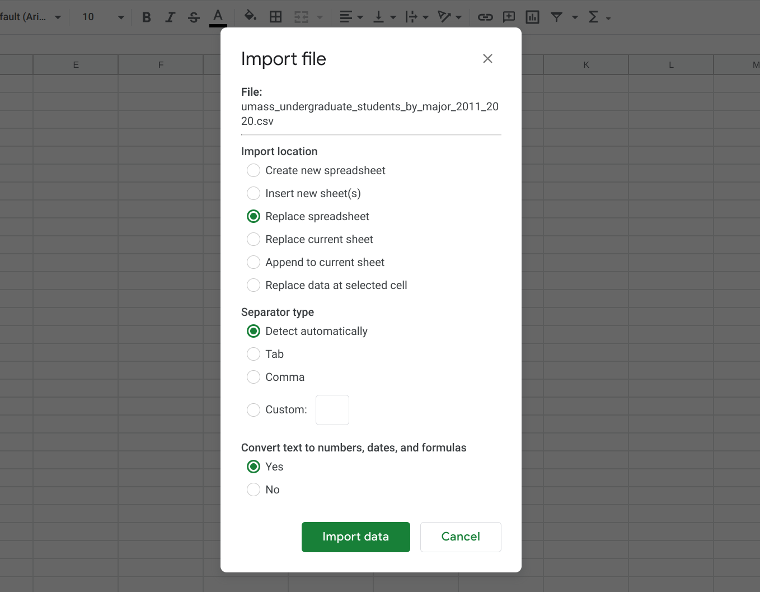Screen dimensions: 760x592
Task: Expand the functions sigma dropdown
Action: (599, 17)
